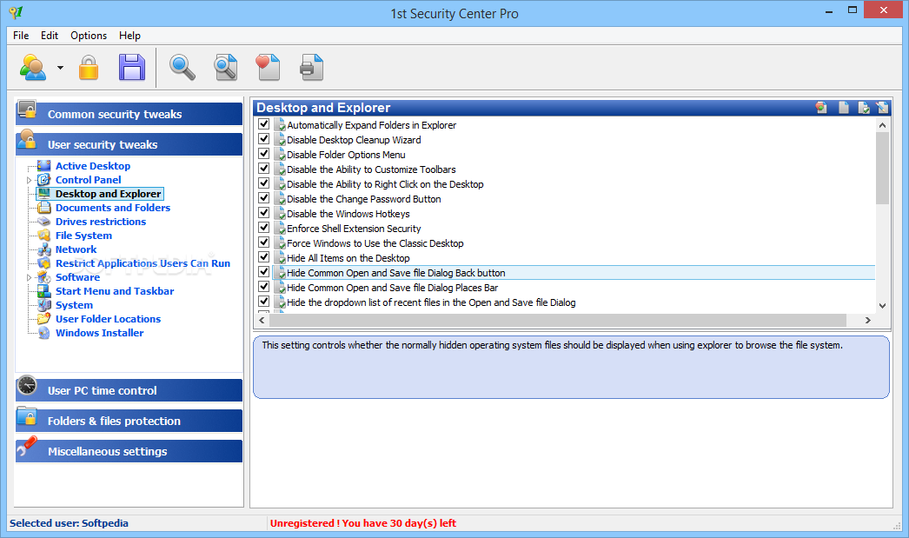Click document icon beside Disable the Windows Hotkeys

(280, 214)
